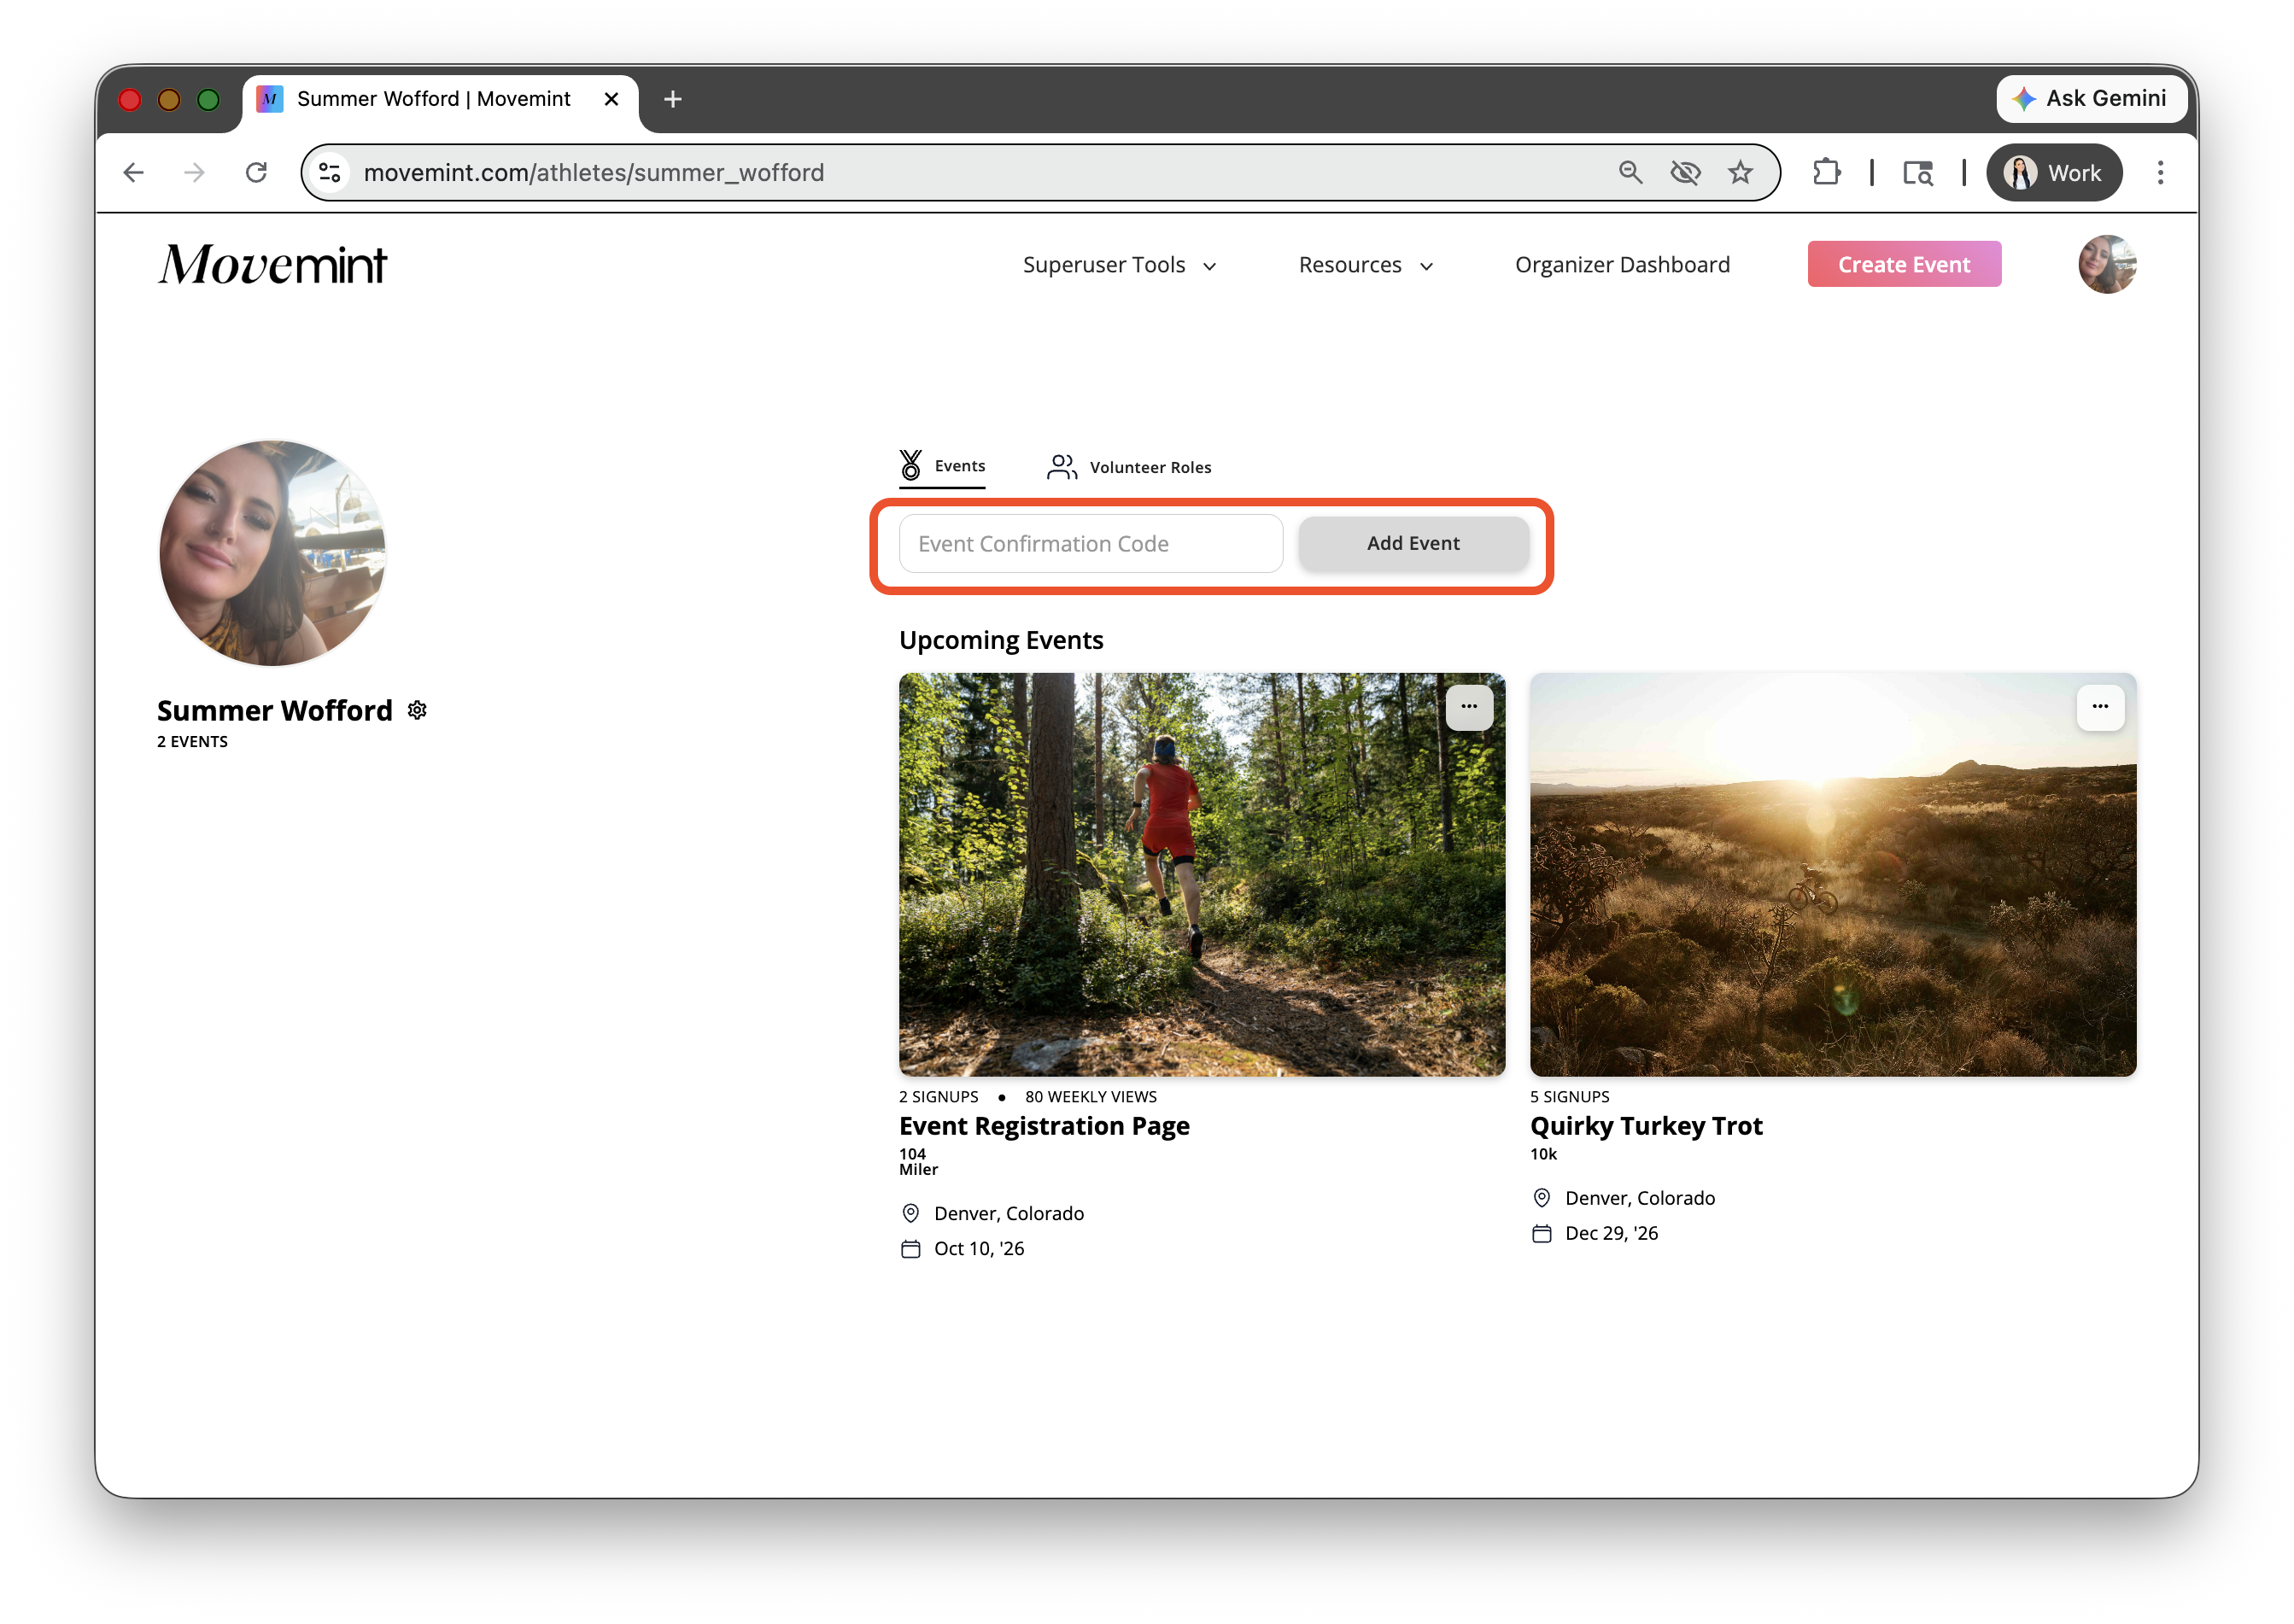2294x1624 pixels.
Task: Close the Summer Wofford tab
Action: pyautogui.click(x=611, y=99)
